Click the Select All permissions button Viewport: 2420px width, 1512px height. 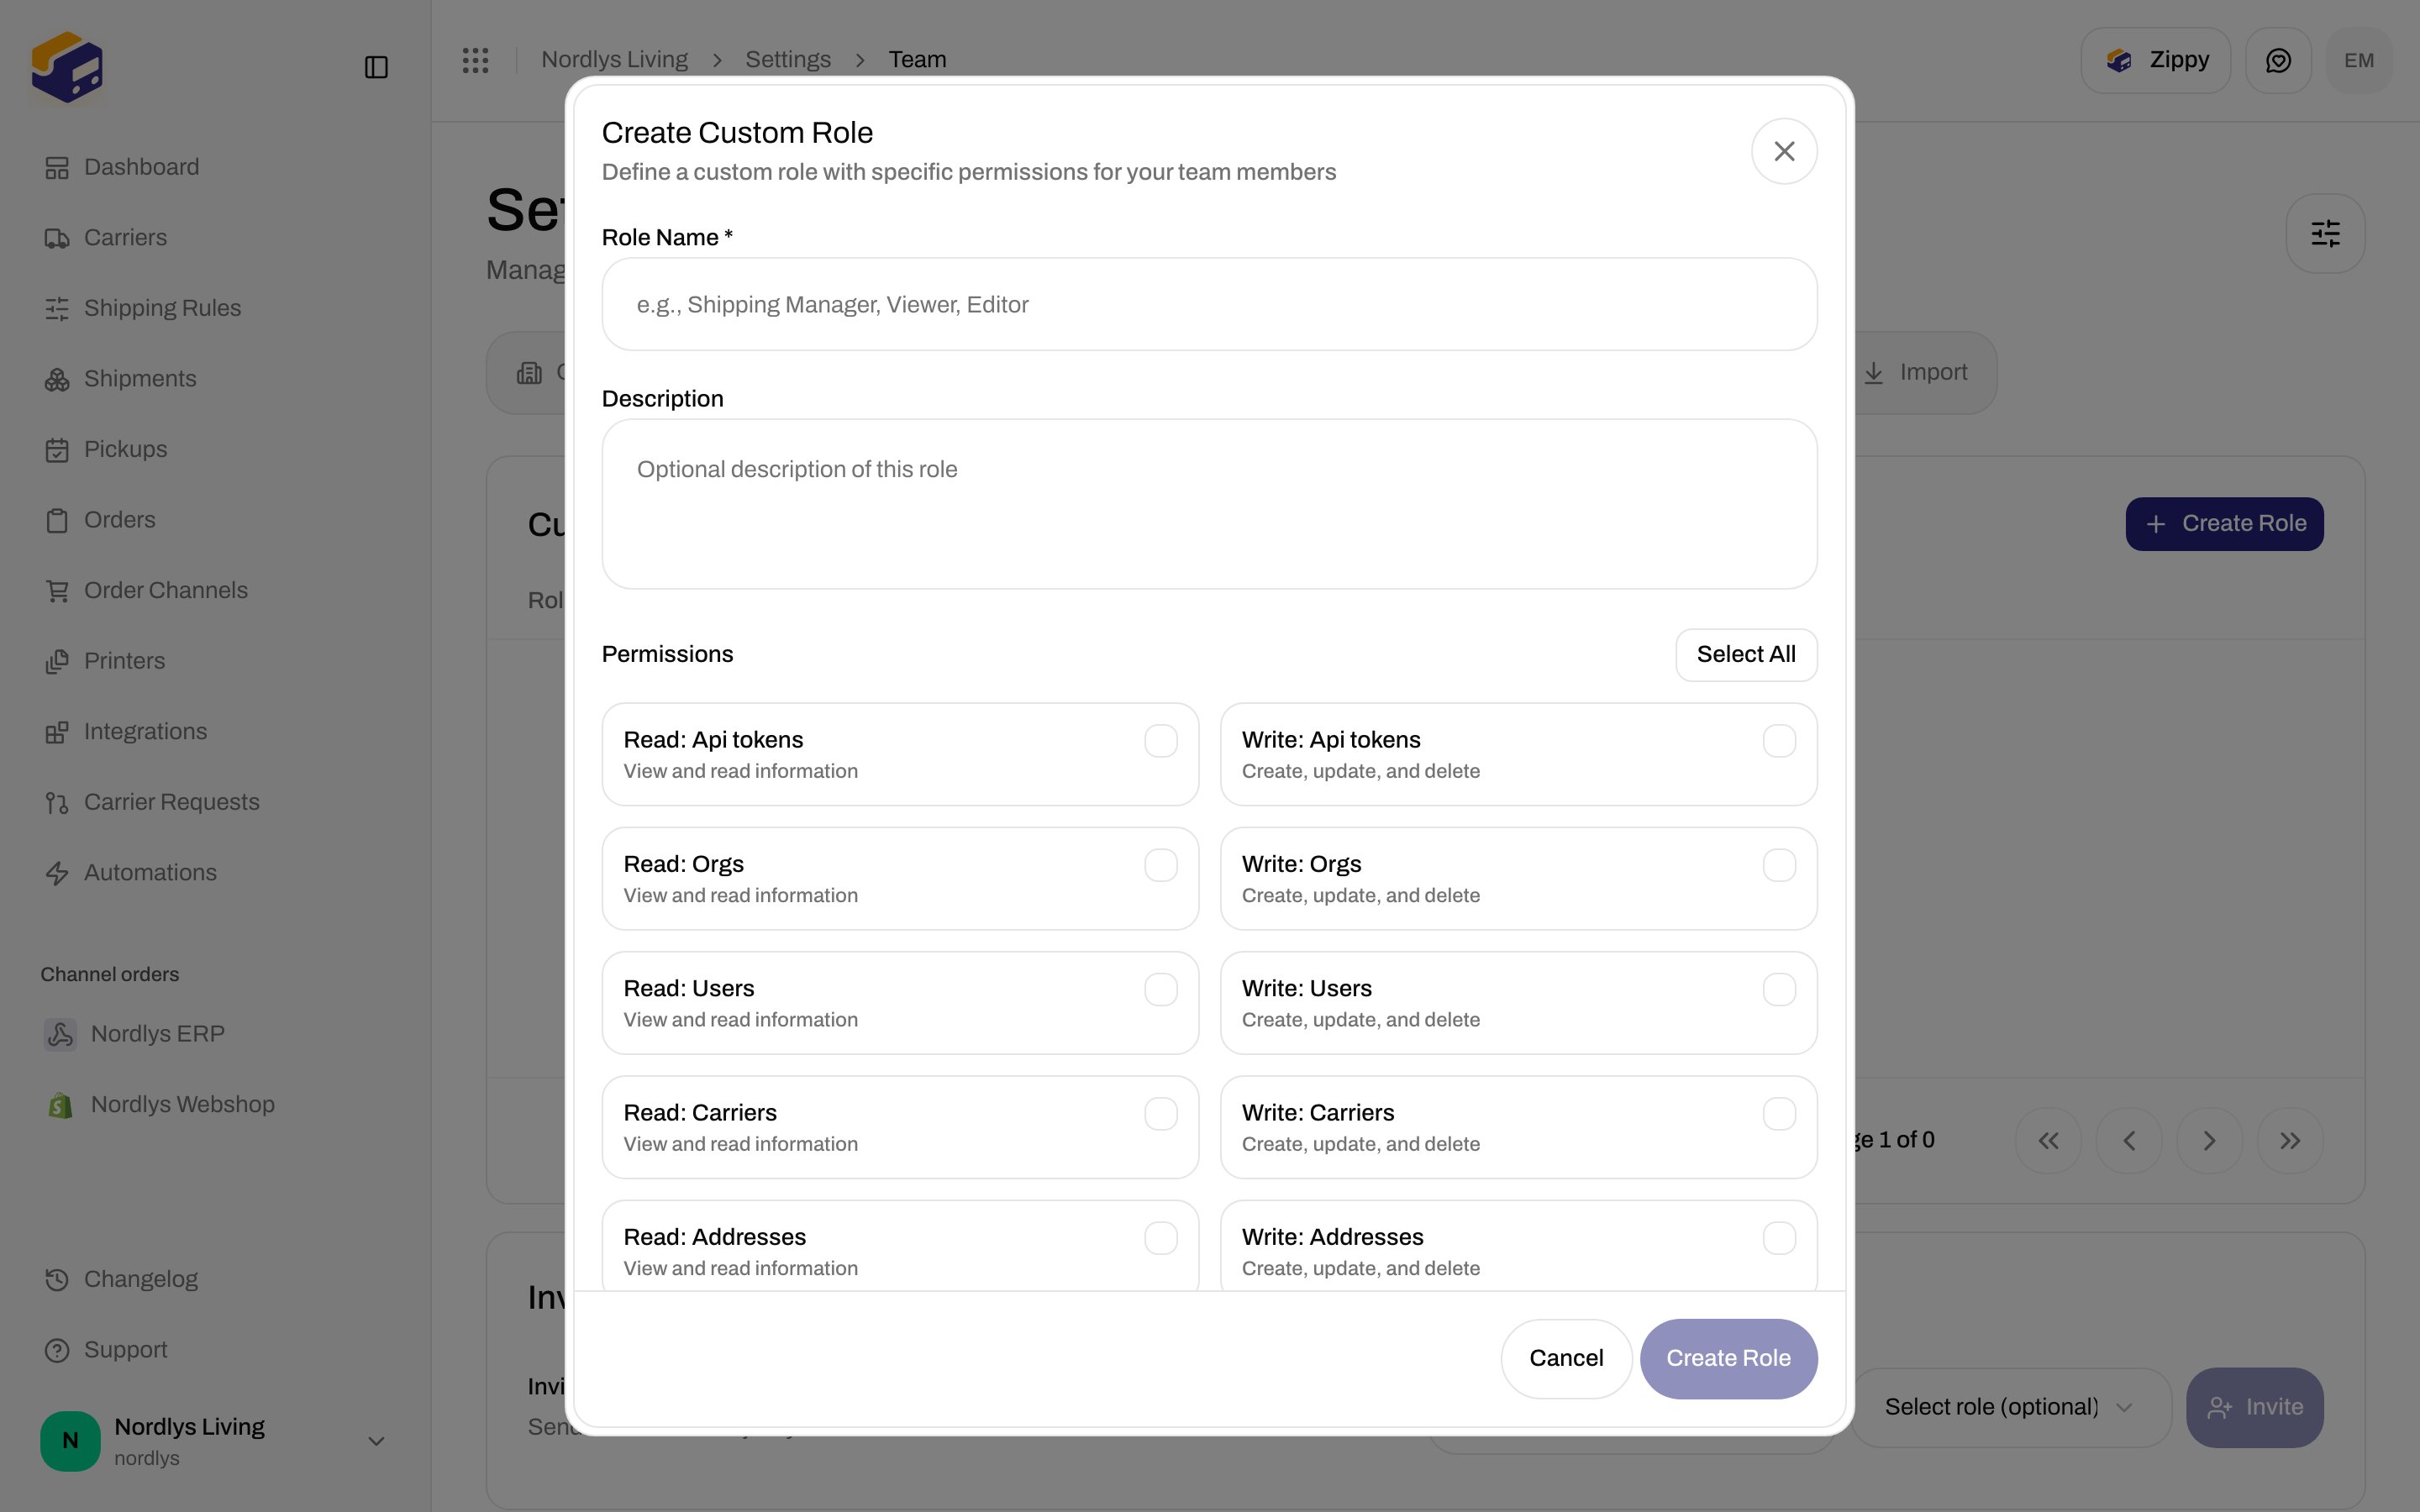pos(1746,655)
